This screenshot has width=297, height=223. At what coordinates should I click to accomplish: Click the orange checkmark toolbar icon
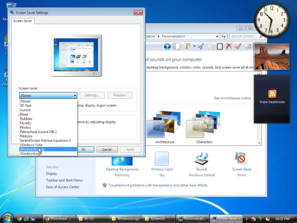[x=238, y=46]
